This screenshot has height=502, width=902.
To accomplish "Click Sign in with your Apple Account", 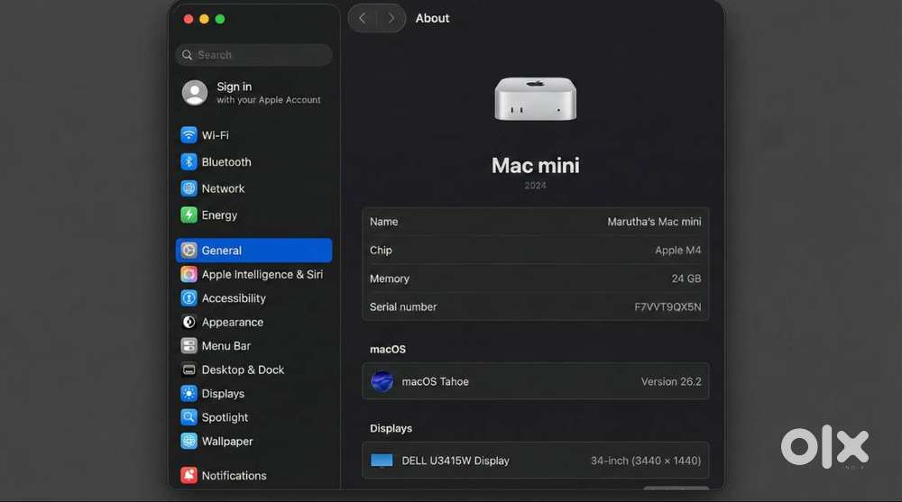I will click(x=253, y=93).
